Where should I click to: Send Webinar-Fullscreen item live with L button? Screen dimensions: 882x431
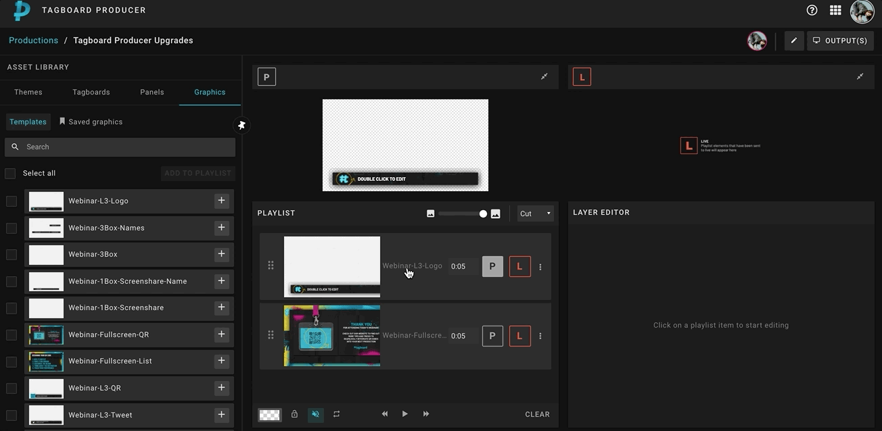tap(519, 336)
